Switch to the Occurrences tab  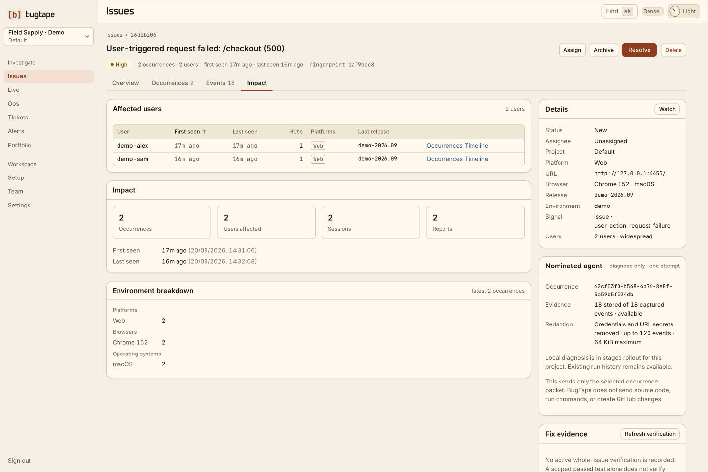click(173, 83)
